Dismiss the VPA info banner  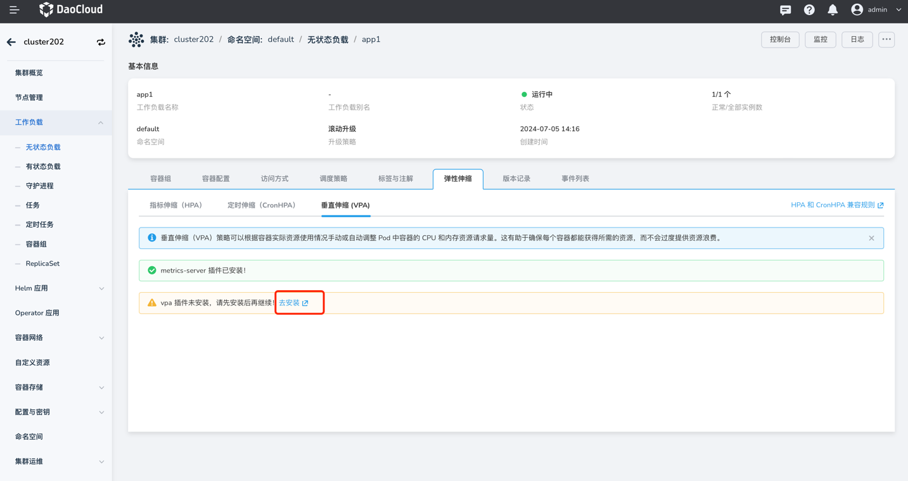point(871,238)
